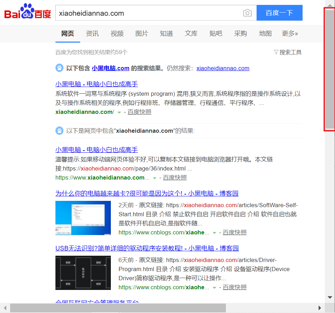Open camera image search icon
This screenshot has width=335, height=313.
click(x=247, y=13)
